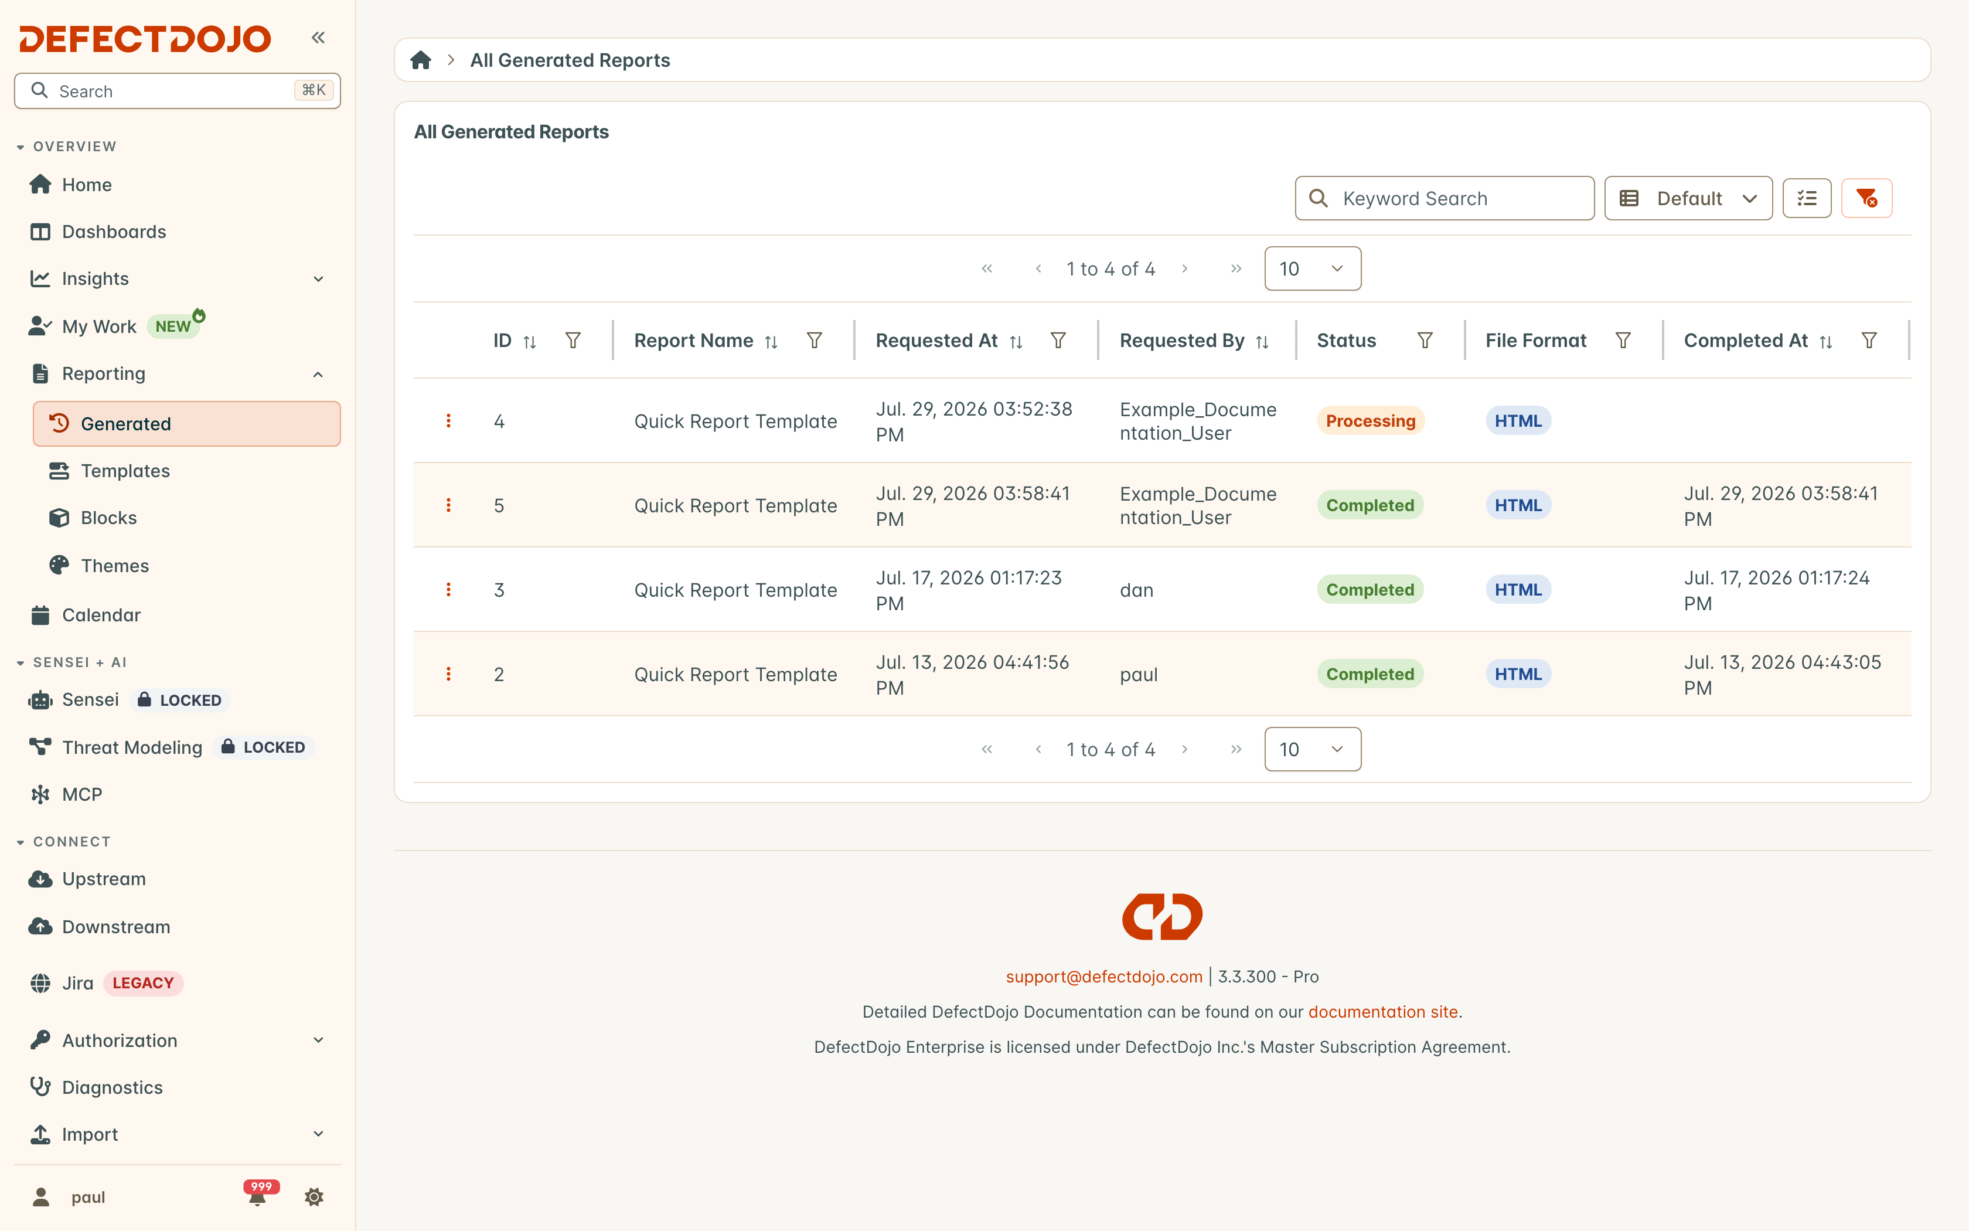Screen dimensions: 1969x1231
Task: Open row actions menu for report 4
Action: click(448, 421)
